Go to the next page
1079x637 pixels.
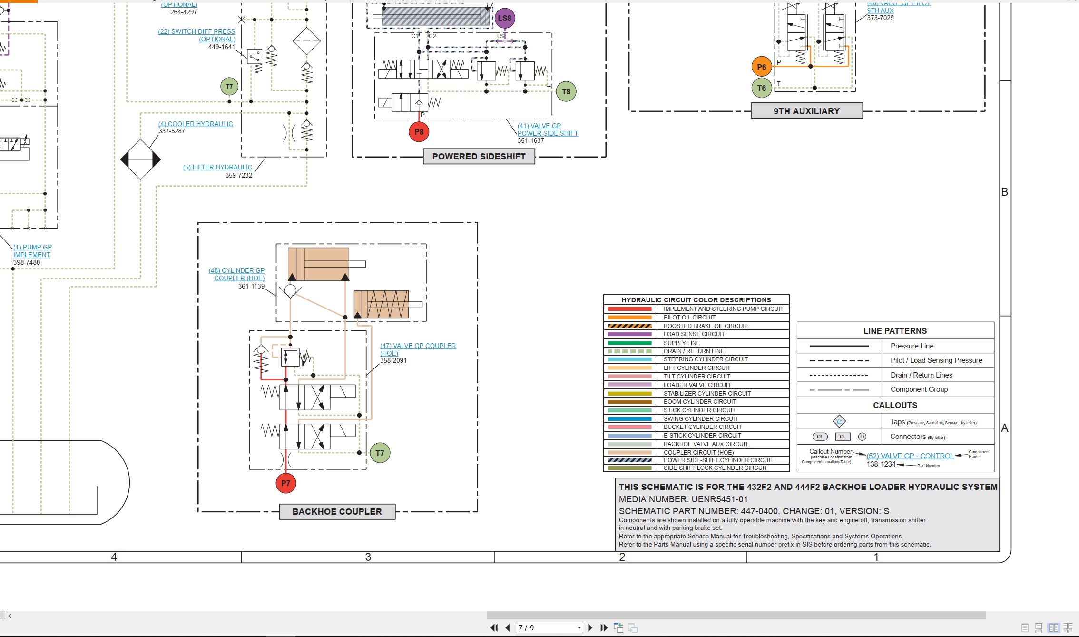pos(590,627)
